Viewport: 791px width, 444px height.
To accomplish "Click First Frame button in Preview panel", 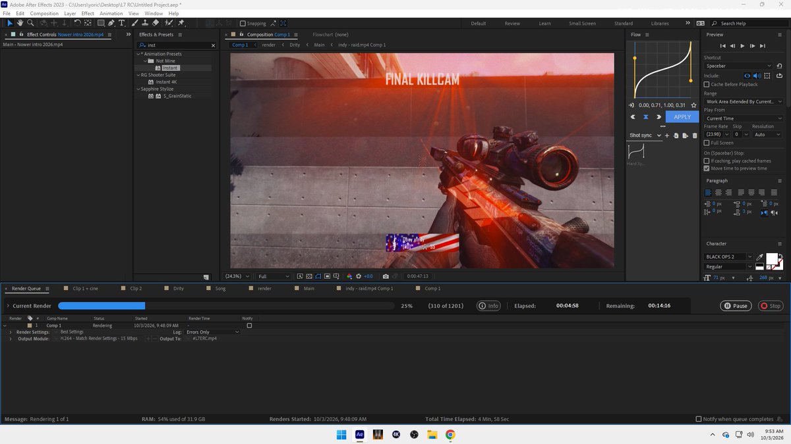I will 723,45.
